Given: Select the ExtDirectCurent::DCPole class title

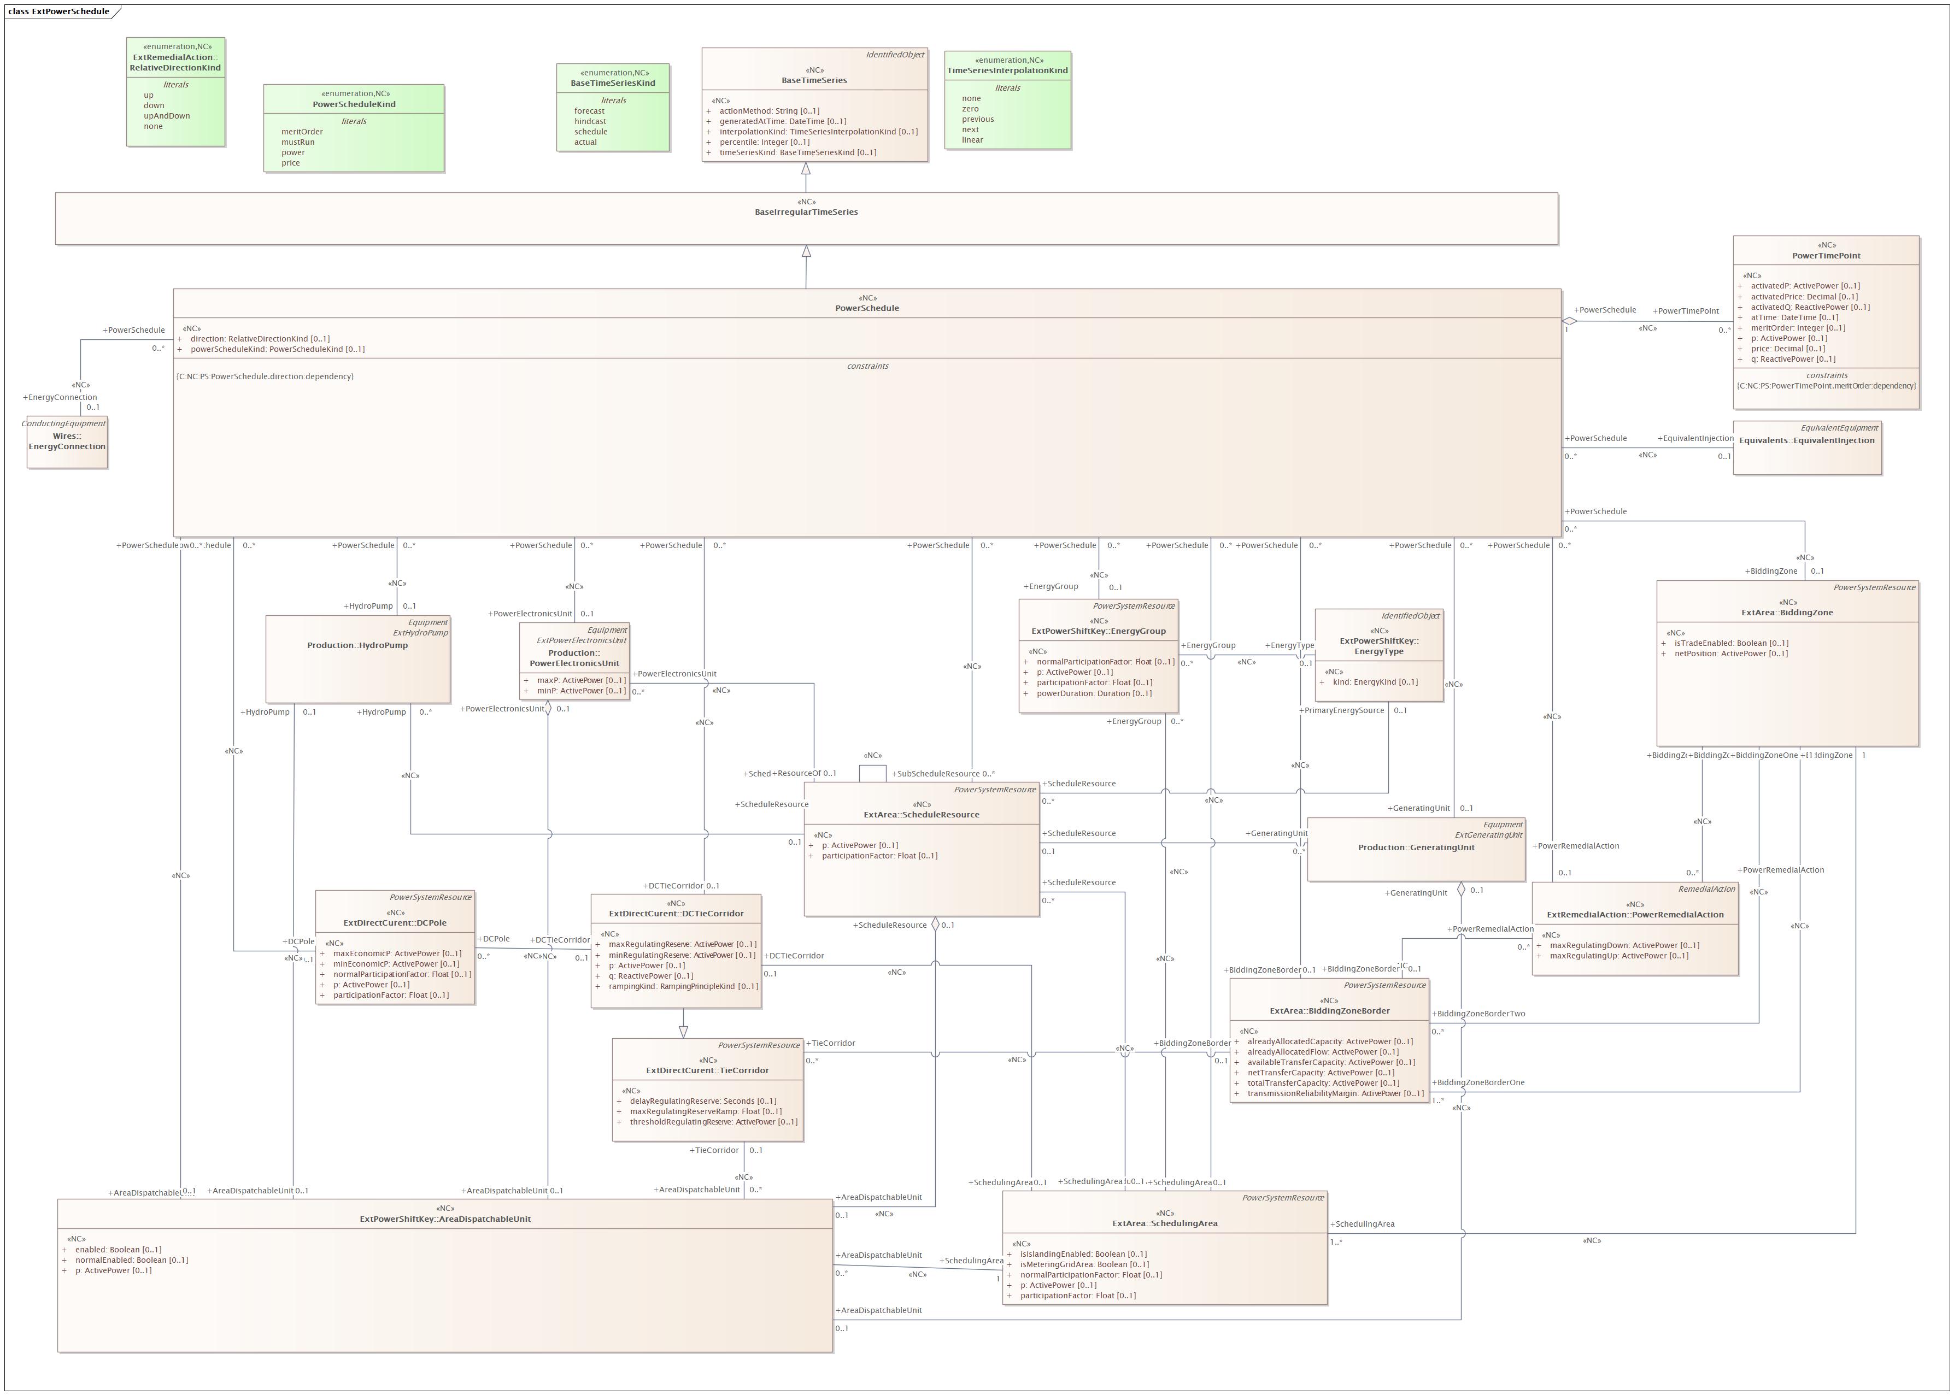Looking at the screenshot, I should [395, 923].
